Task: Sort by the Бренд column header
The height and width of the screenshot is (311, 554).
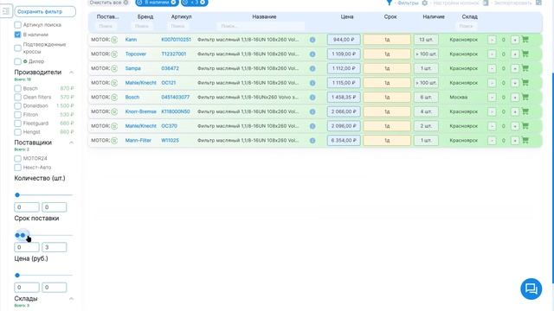Action: point(145,17)
